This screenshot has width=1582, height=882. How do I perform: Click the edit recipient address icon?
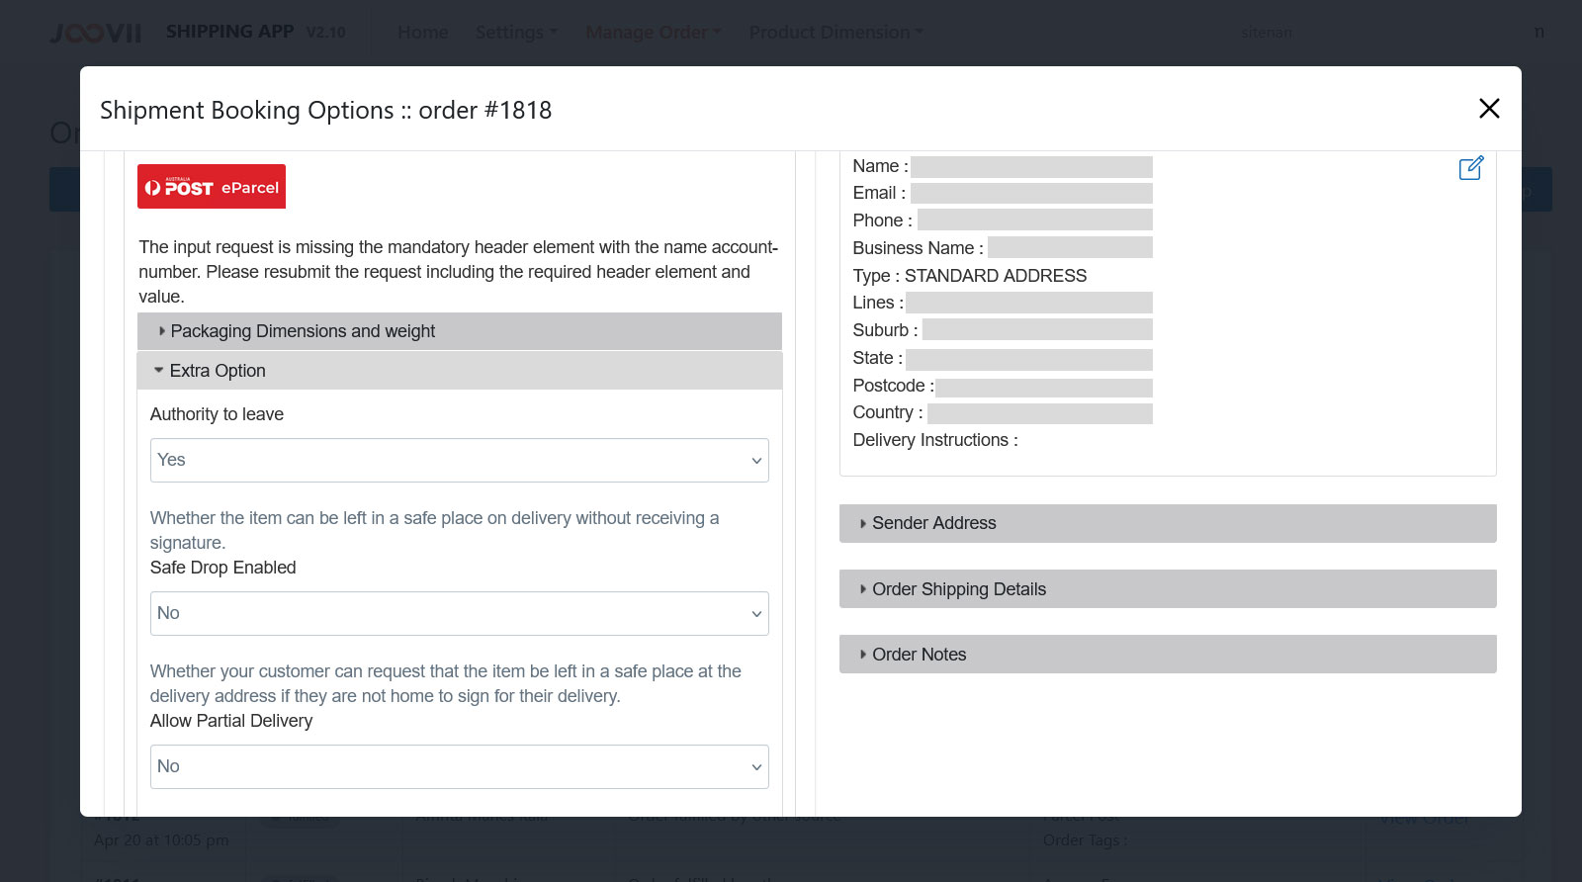1471,168
